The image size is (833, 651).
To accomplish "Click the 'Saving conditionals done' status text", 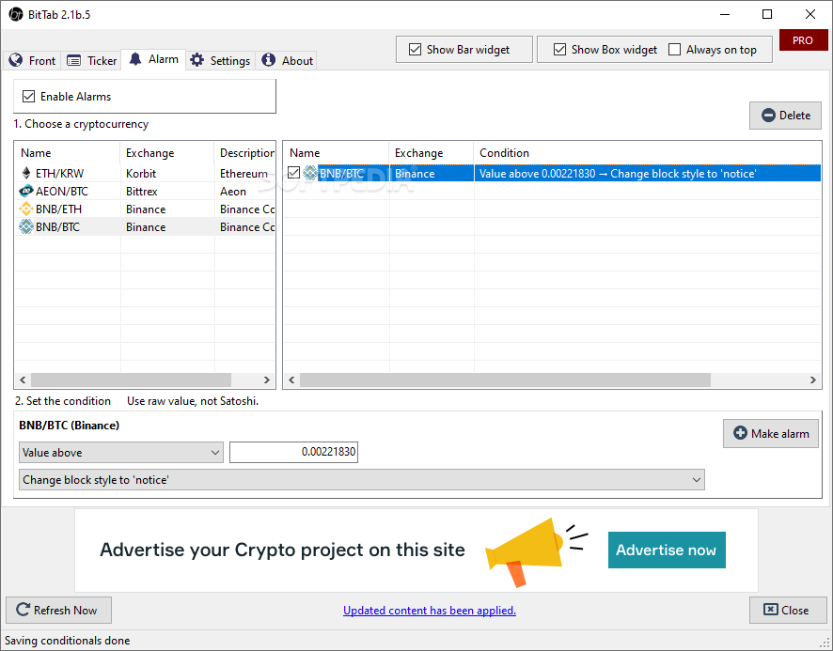I will point(68,641).
